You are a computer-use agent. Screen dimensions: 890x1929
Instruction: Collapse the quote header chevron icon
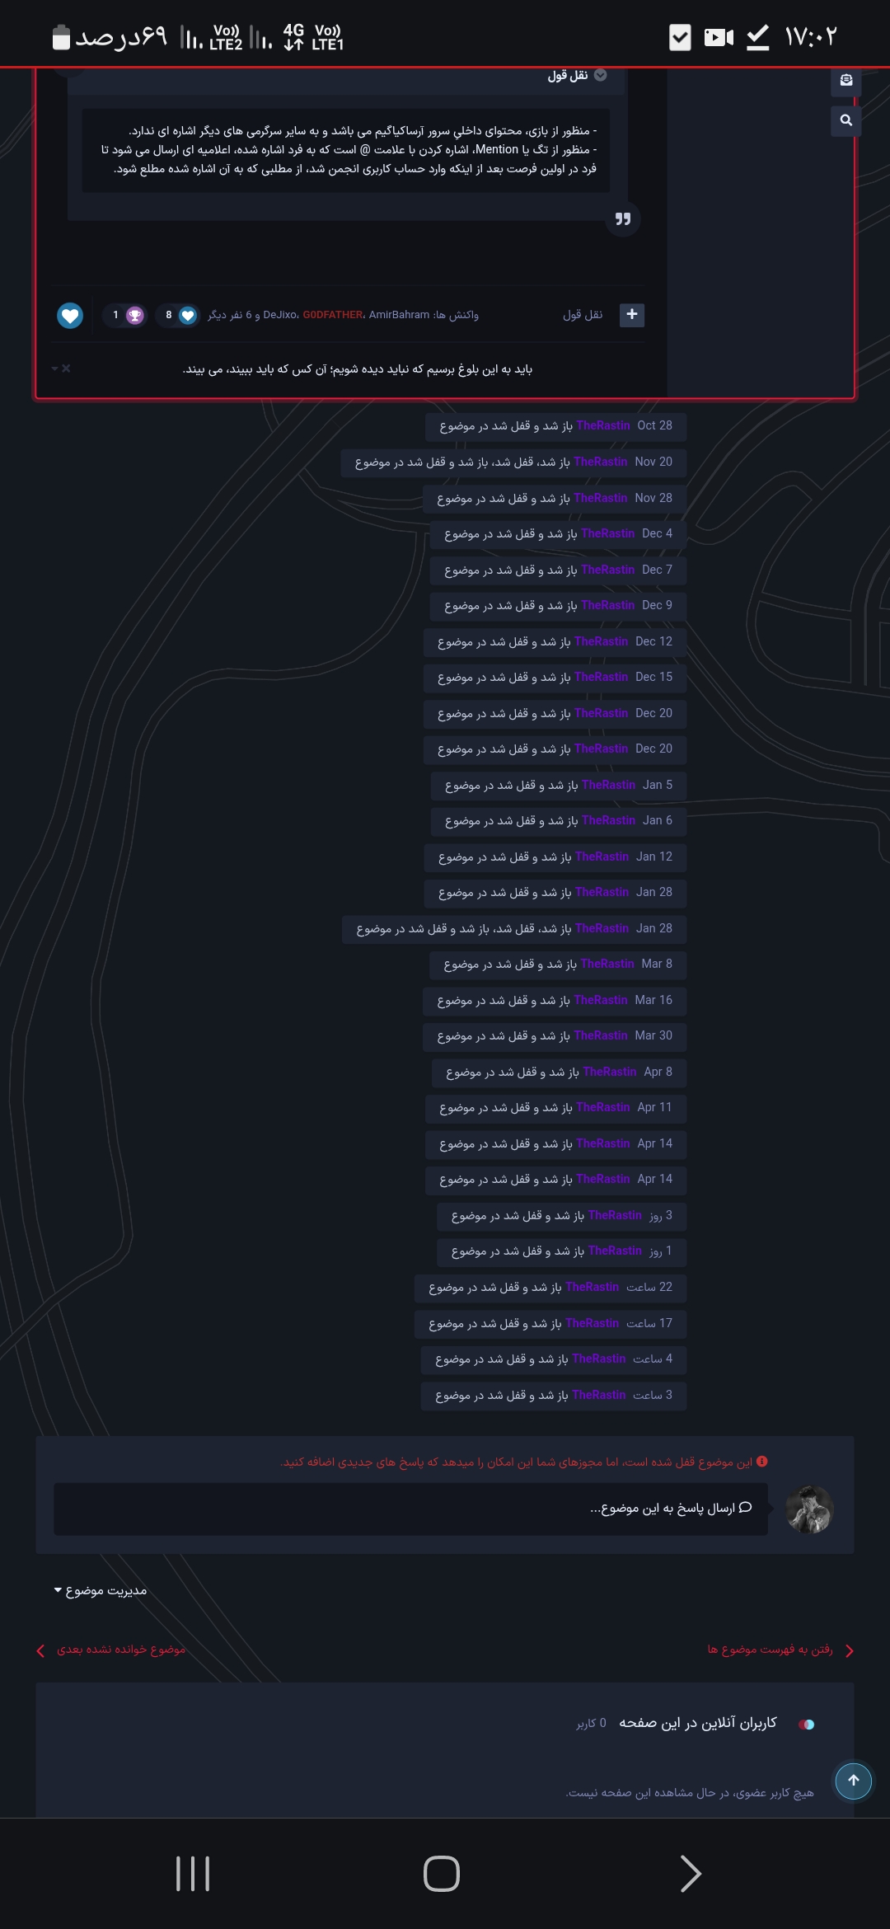pos(601,75)
